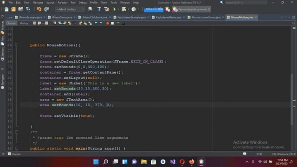The image size is (297, 167).
Task: Click the blue memory usage bar
Action: (154, 9)
